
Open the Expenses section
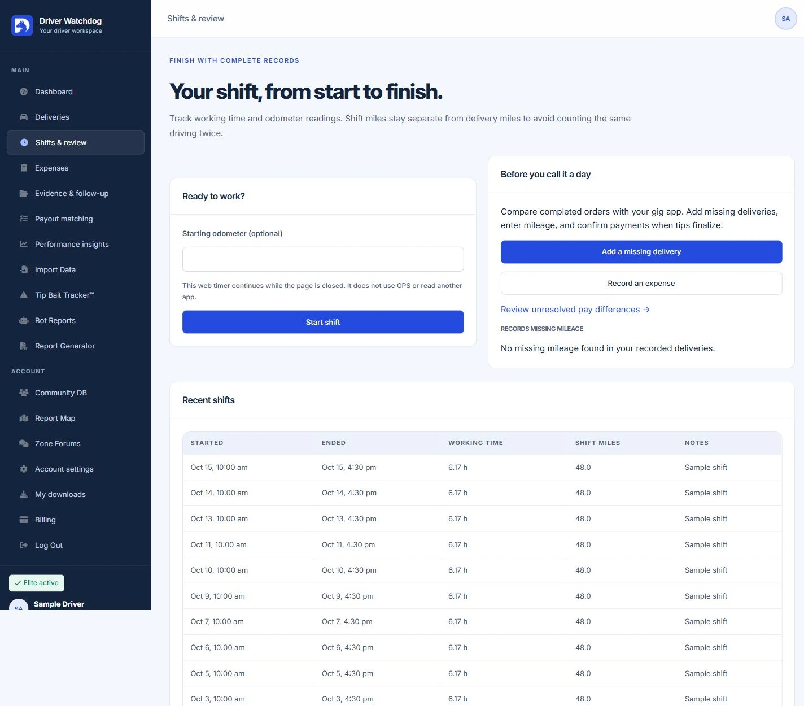coord(76,168)
